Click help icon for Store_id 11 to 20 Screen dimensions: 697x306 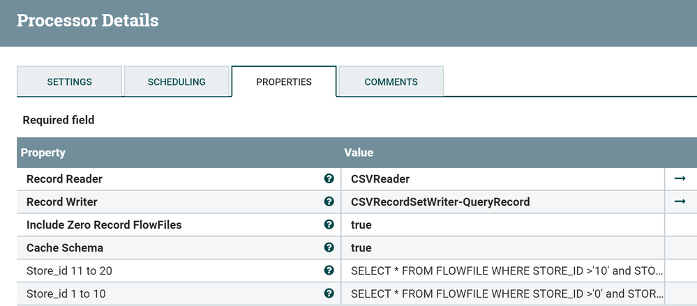(329, 270)
